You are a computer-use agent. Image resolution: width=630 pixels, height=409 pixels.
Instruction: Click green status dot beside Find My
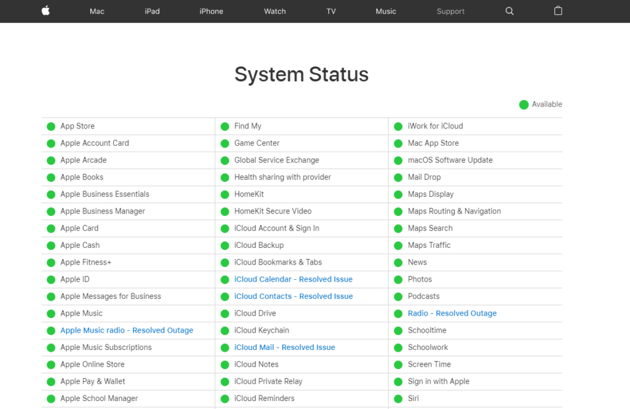tap(225, 127)
